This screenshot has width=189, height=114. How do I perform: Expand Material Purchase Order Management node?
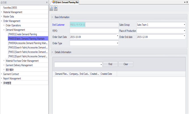(4, 61)
